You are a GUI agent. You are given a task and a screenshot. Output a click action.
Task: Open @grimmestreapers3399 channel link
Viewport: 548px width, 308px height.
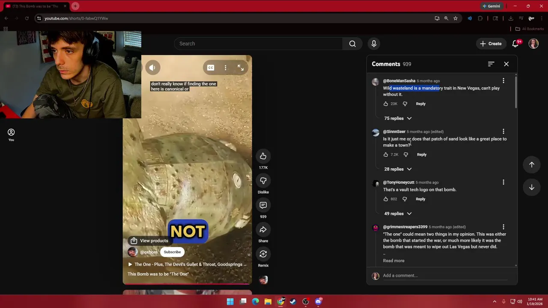point(405,227)
